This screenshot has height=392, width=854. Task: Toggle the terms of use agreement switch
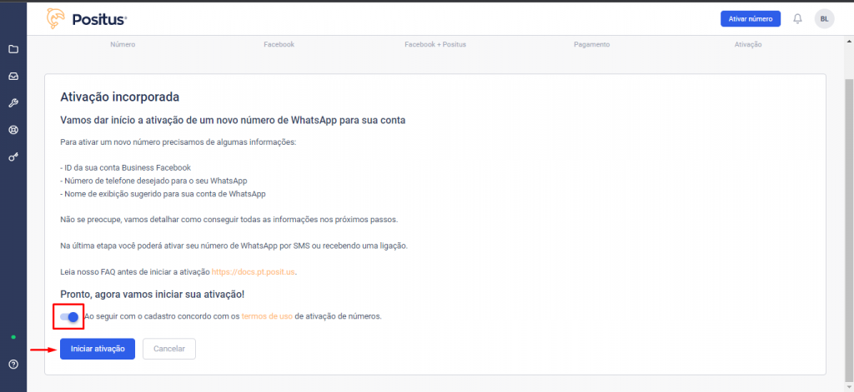coord(70,316)
